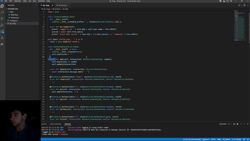The width and height of the screenshot is (250, 141).
Task: Open the View menu
Action: point(25,1)
